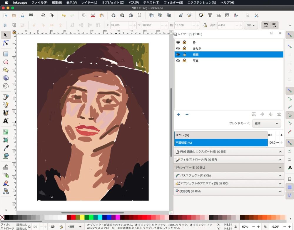
Task: Unlock the 写真 layer
Action: pyautogui.click(x=184, y=61)
